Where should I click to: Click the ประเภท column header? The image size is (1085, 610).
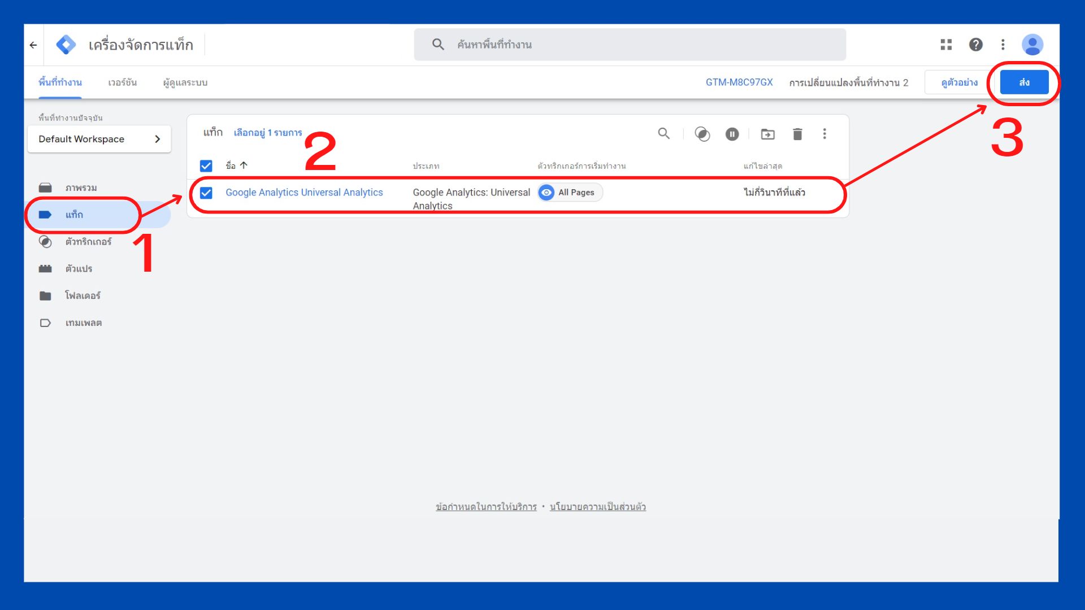tap(426, 166)
